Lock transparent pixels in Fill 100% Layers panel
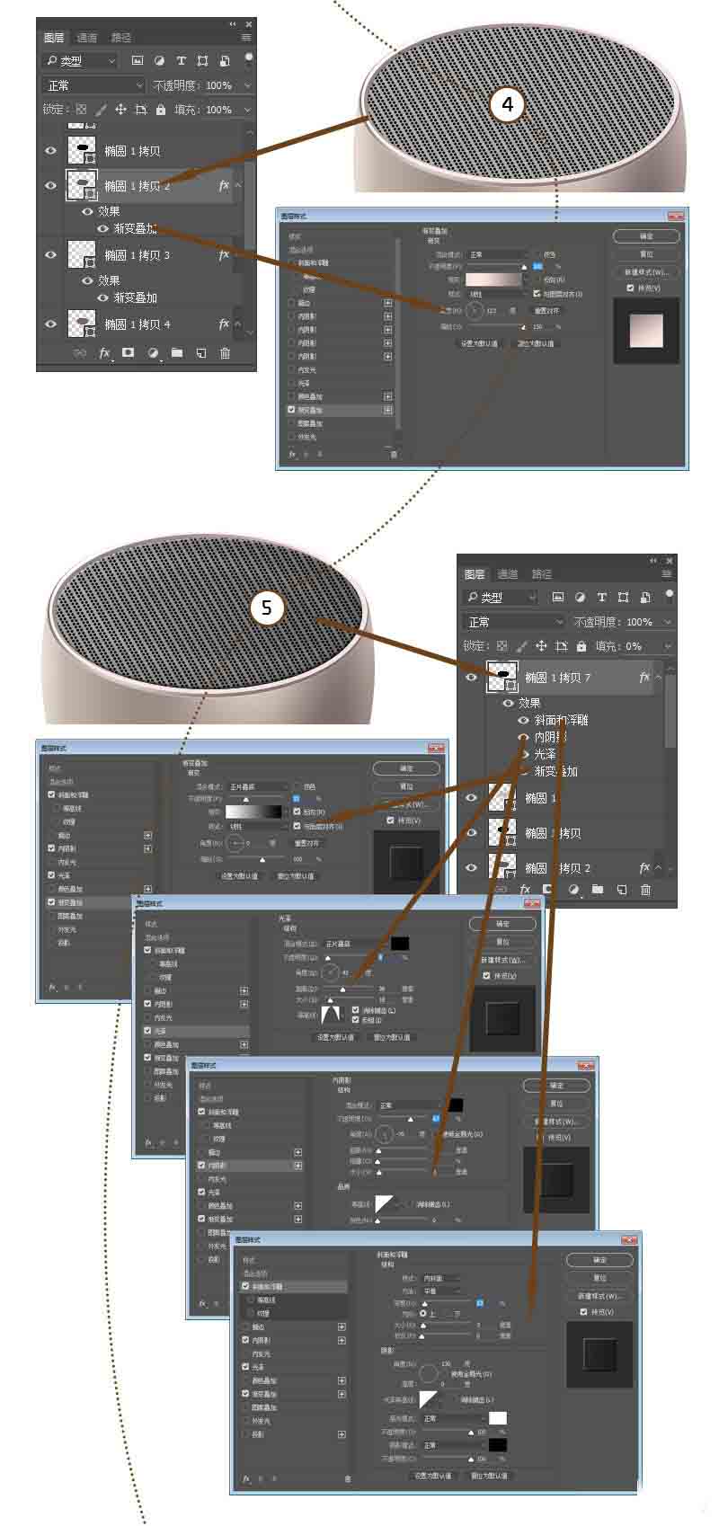This screenshot has width=719, height=1526. click(81, 110)
